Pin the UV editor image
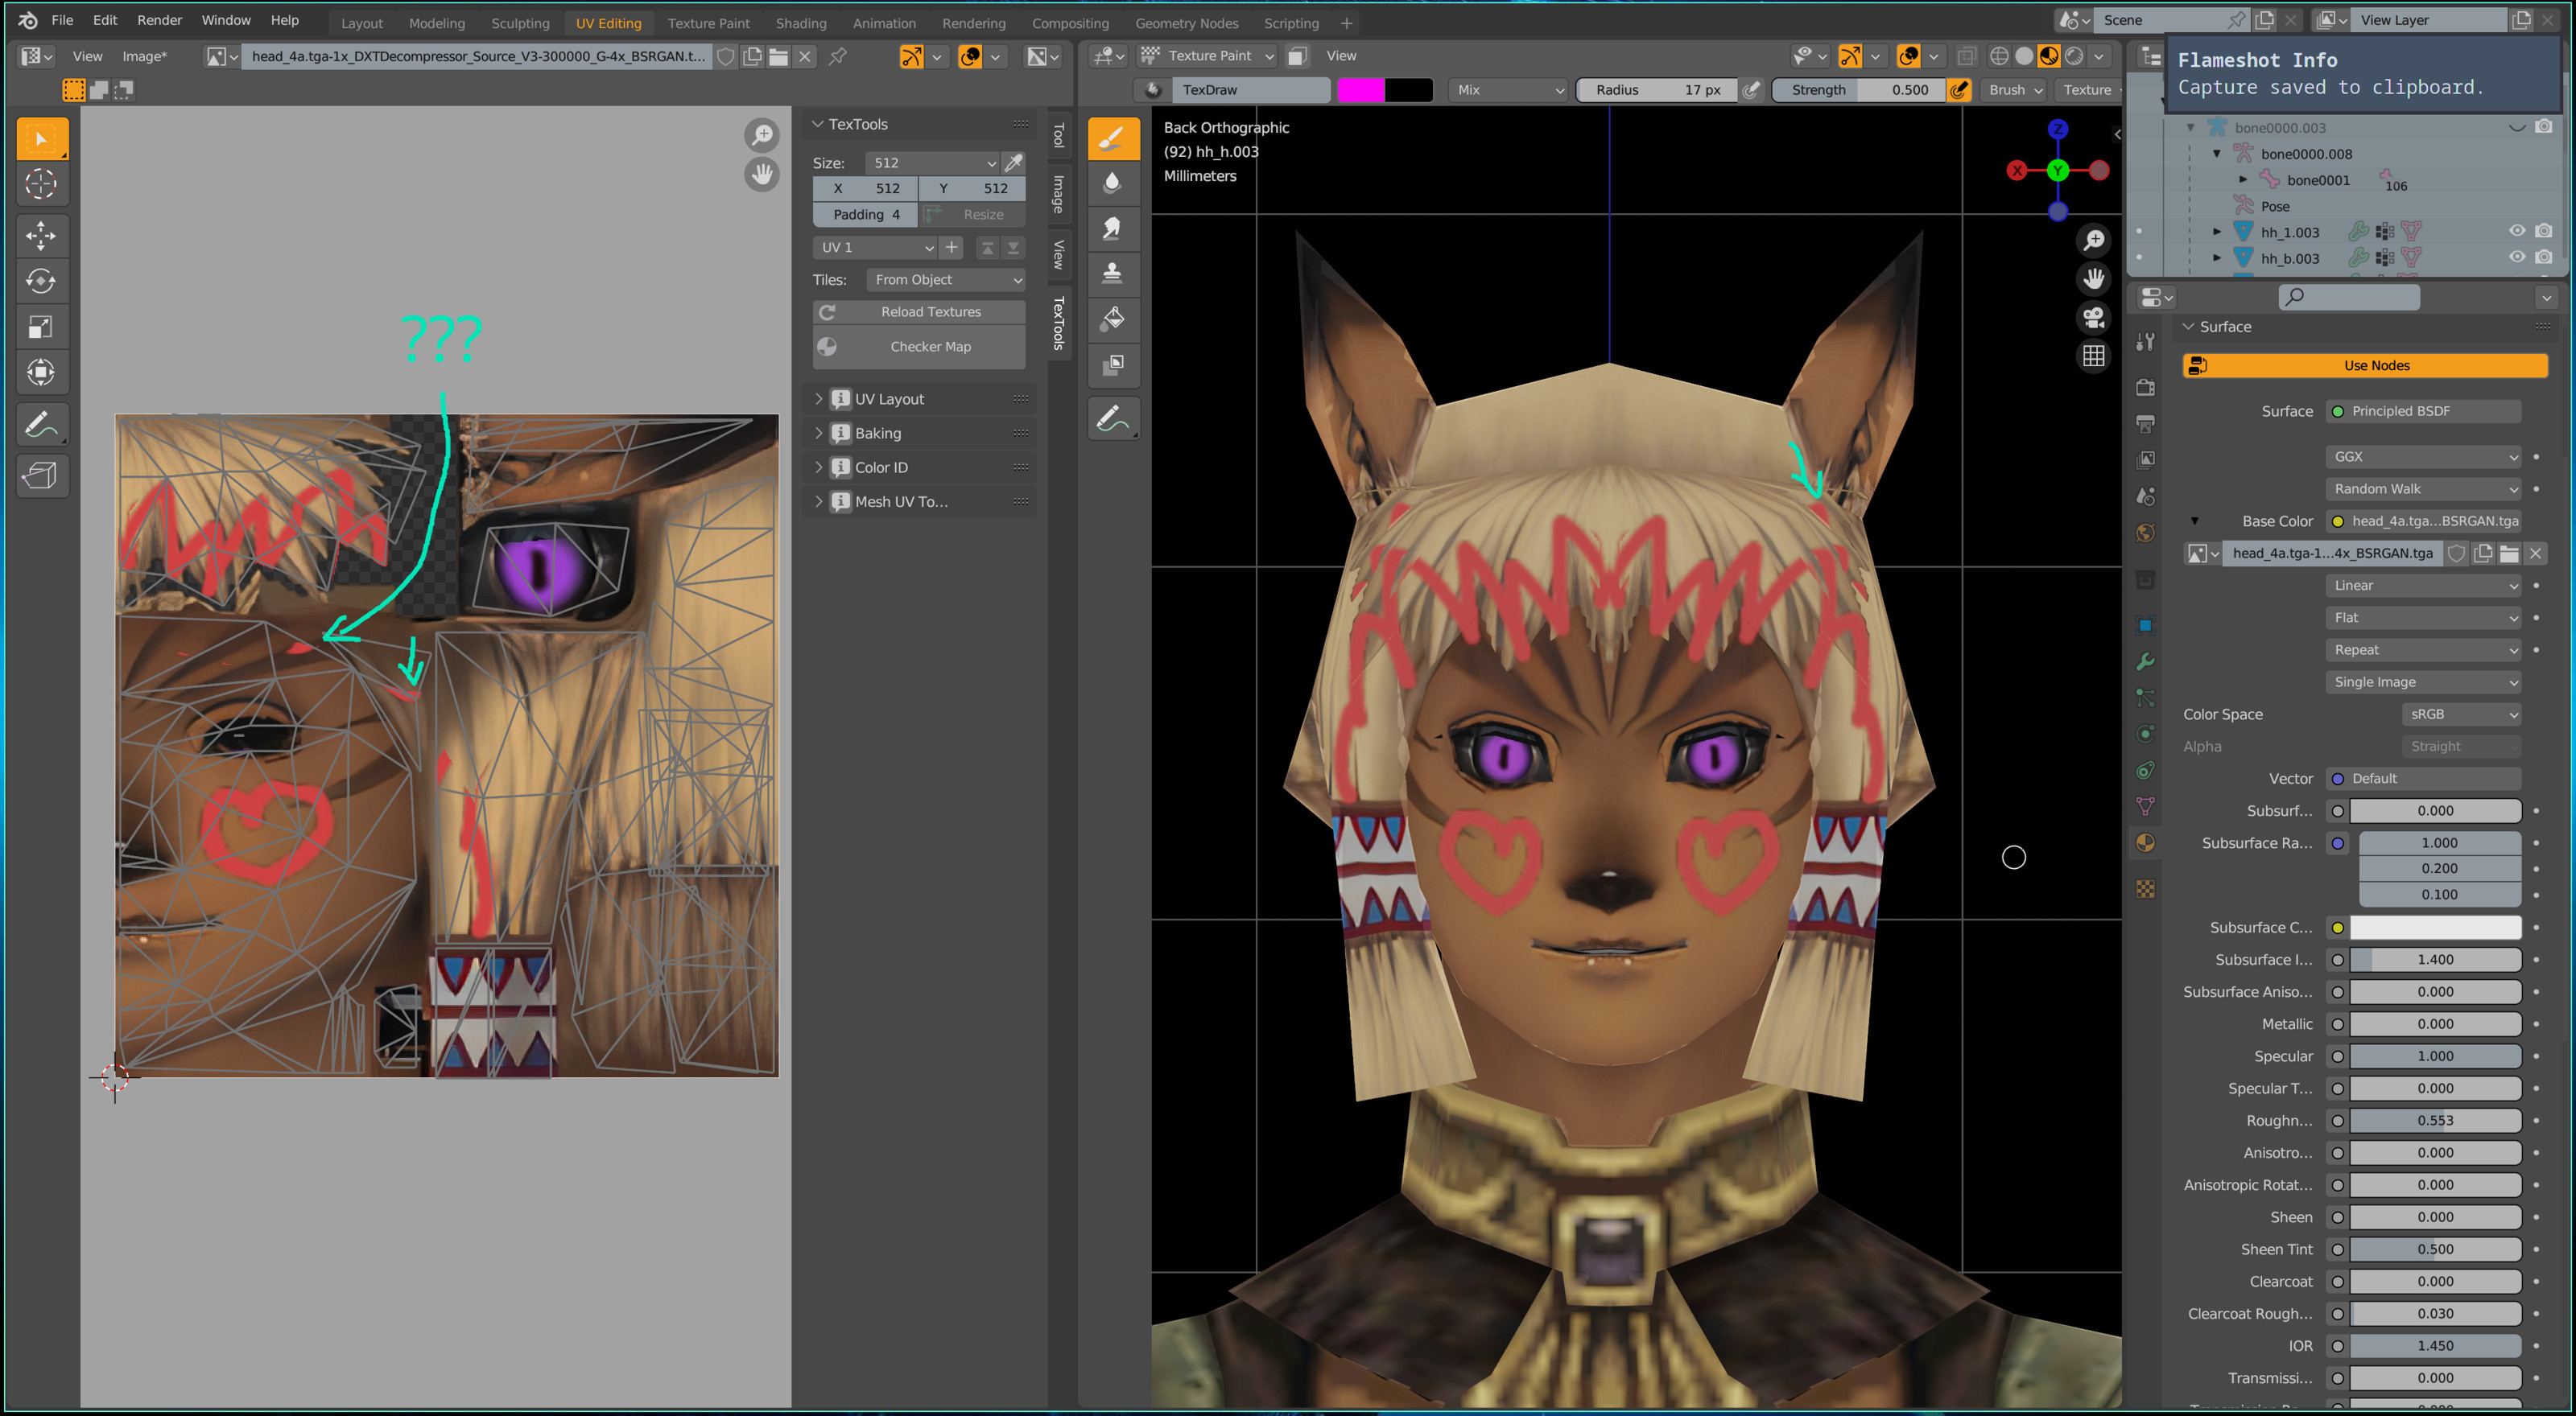The width and height of the screenshot is (2576, 1416). tap(838, 56)
